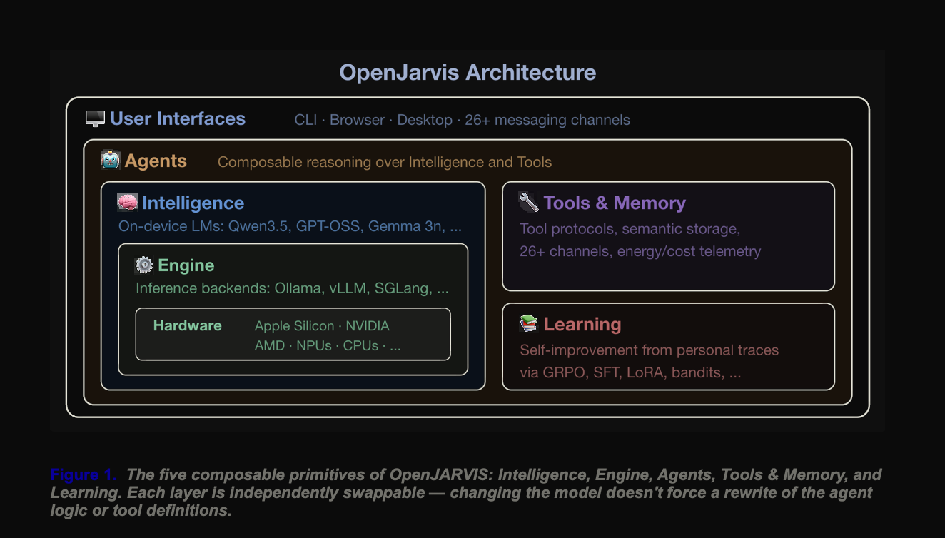The width and height of the screenshot is (945, 538).
Task: Select the User Interfaces heading
Action: pos(178,119)
